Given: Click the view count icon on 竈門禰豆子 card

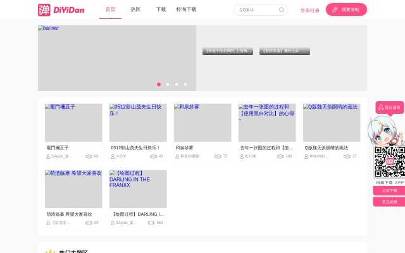Looking at the screenshot, I should [89, 156].
